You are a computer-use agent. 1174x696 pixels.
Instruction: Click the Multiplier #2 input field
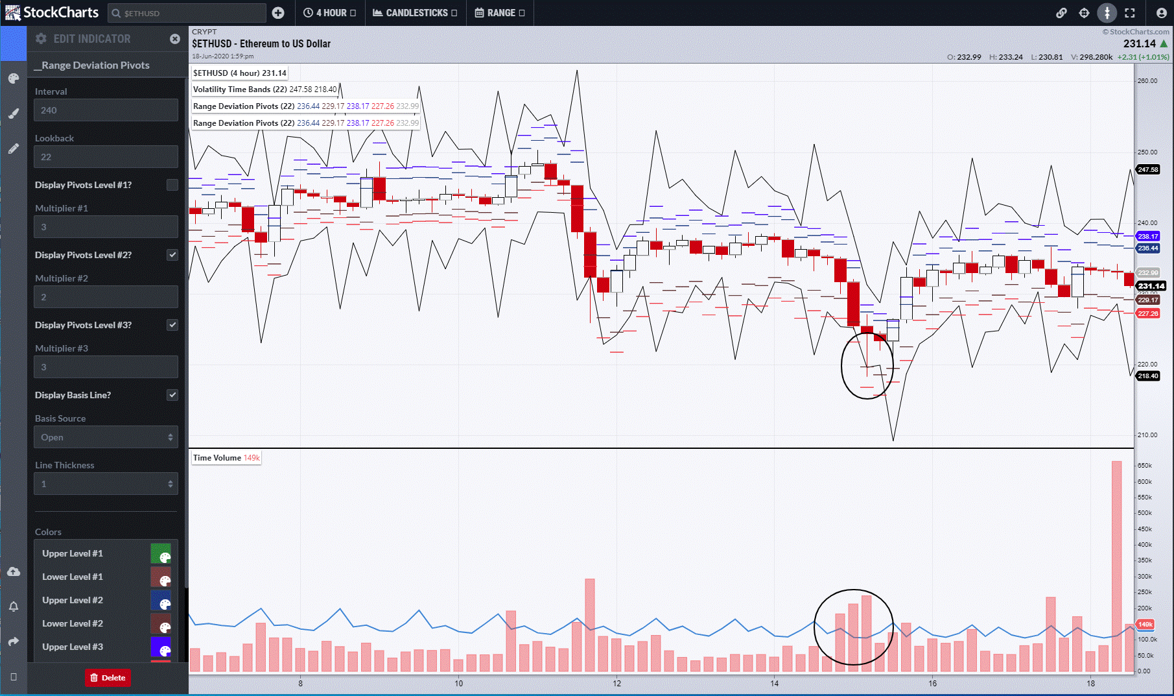[x=106, y=297]
